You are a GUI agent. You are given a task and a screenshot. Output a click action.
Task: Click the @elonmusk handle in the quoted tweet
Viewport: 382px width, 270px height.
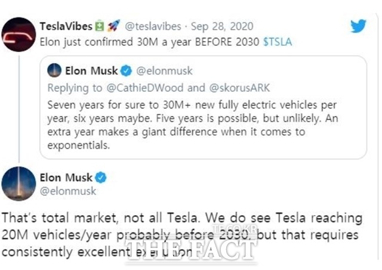[165, 71]
